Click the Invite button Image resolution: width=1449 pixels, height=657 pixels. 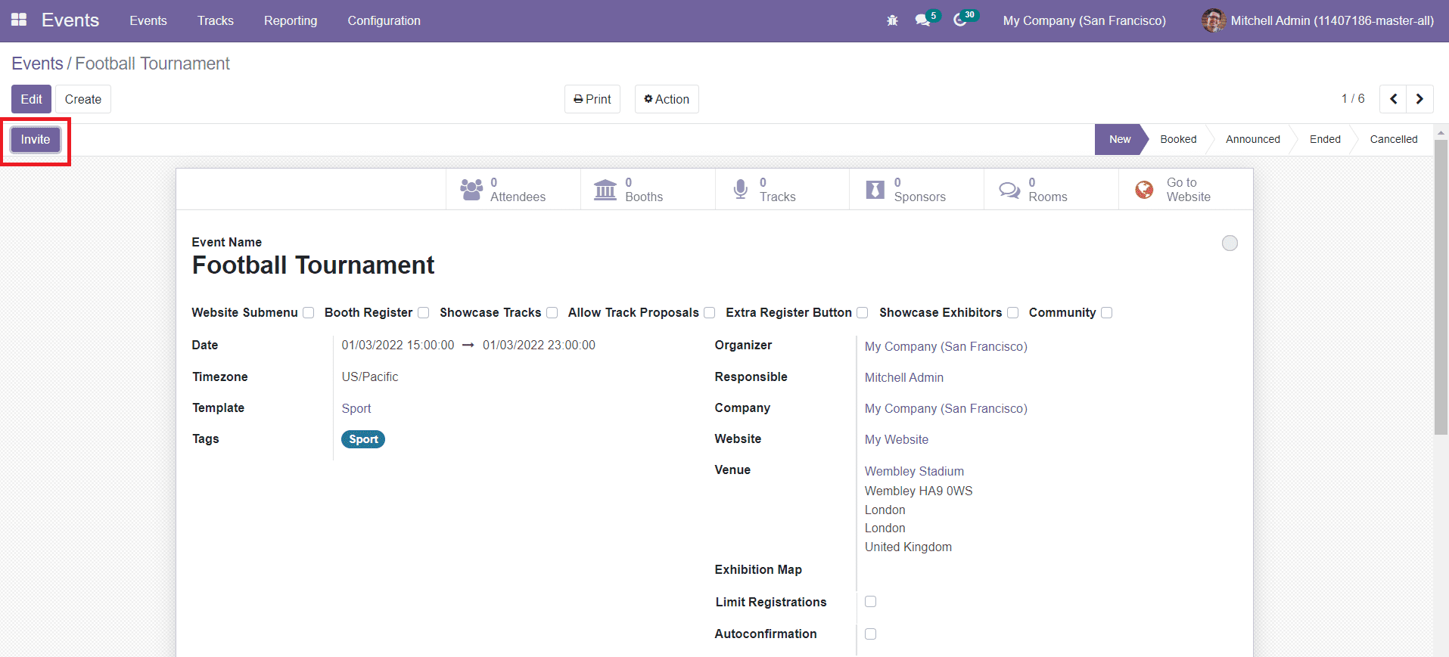tap(36, 139)
